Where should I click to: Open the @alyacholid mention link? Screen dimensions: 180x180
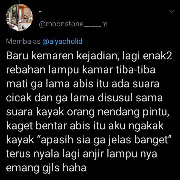click(x=62, y=41)
